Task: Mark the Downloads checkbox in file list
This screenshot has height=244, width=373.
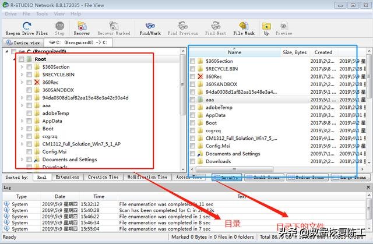Action: [x=193, y=161]
